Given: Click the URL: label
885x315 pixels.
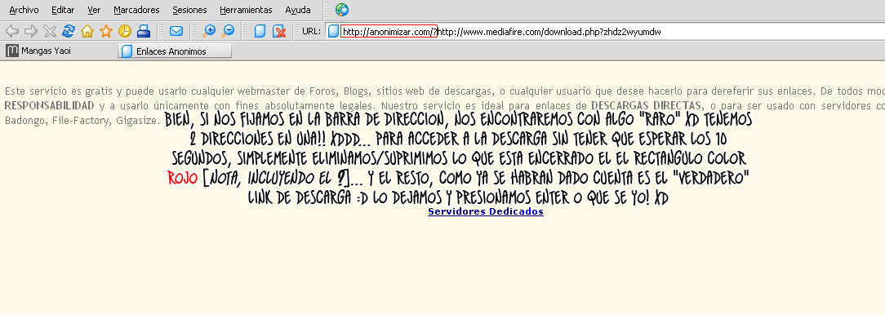Looking at the screenshot, I should [312, 32].
